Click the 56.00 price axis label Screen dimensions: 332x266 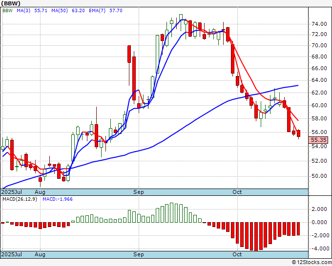coord(319,132)
